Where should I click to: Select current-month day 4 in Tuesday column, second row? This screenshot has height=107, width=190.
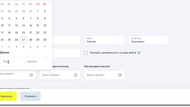point(9,18)
